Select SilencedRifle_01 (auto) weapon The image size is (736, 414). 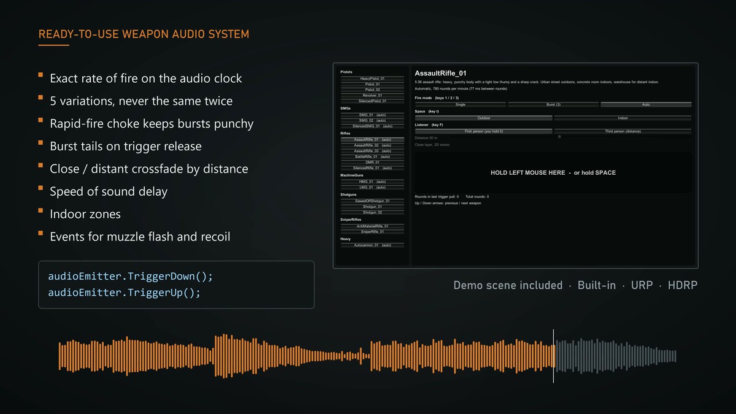pos(372,168)
